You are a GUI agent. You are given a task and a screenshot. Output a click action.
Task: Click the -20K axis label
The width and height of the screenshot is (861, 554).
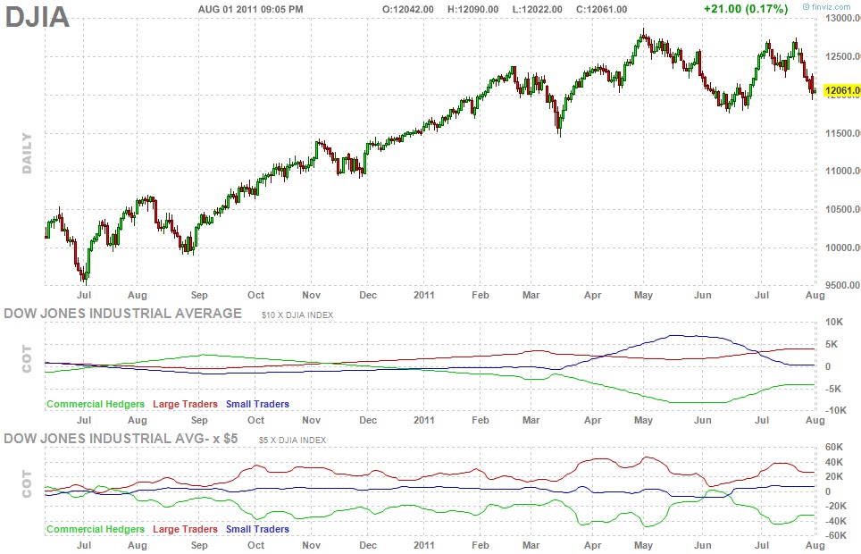(836, 506)
